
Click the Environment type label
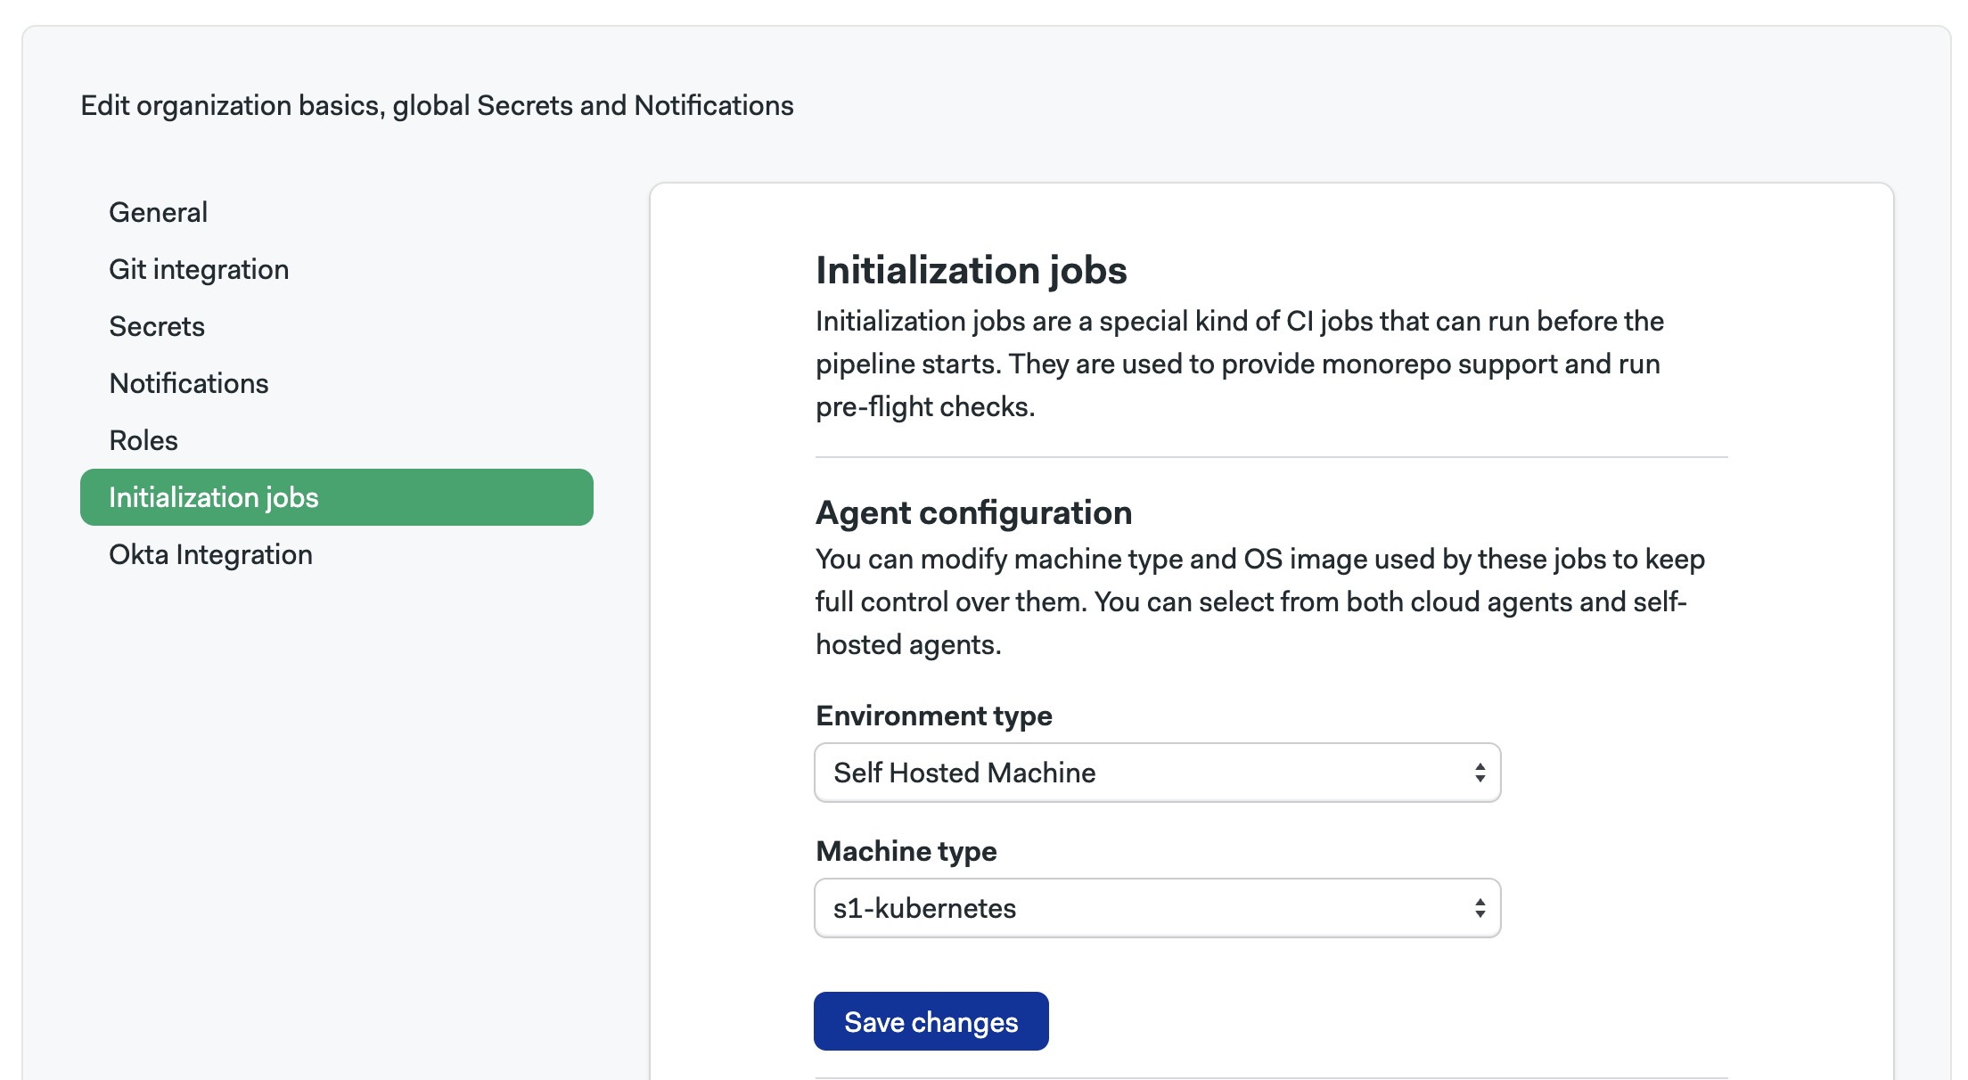point(933,715)
